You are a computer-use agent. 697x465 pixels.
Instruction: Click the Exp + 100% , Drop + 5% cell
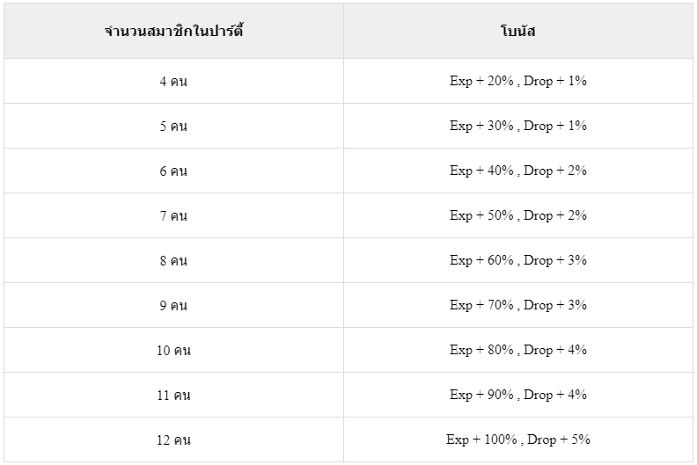coord(517,440)
